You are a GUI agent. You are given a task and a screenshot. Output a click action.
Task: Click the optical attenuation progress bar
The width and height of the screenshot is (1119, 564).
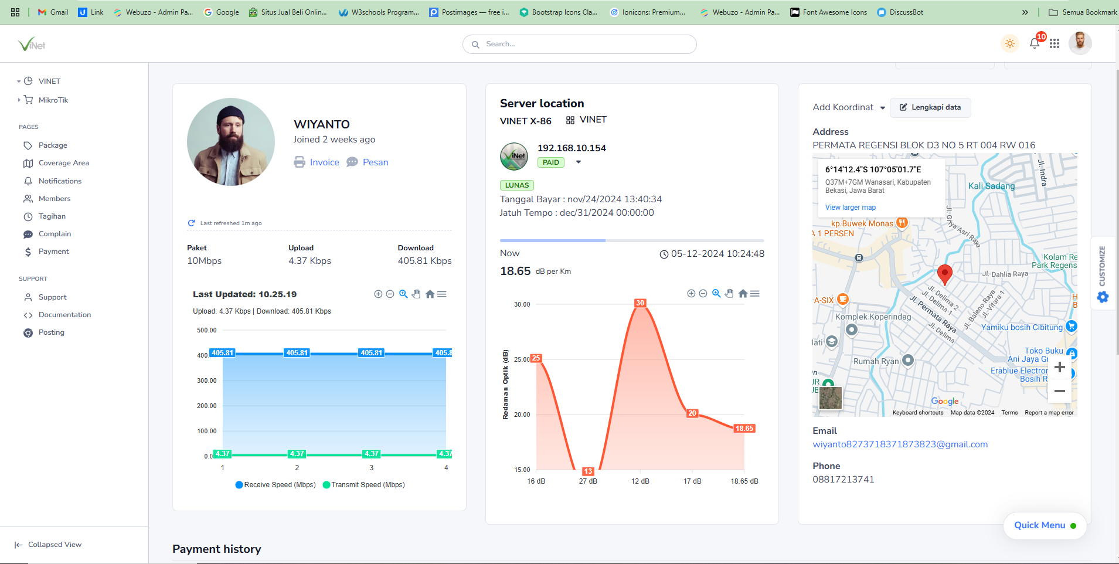(x=632, y=240)
